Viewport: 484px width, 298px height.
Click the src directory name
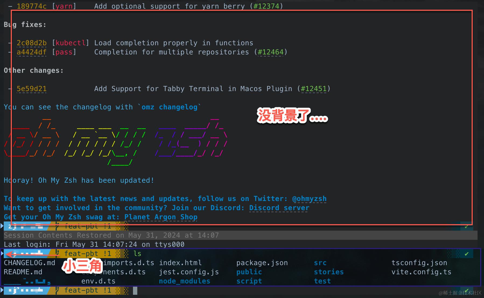point(320,263)
